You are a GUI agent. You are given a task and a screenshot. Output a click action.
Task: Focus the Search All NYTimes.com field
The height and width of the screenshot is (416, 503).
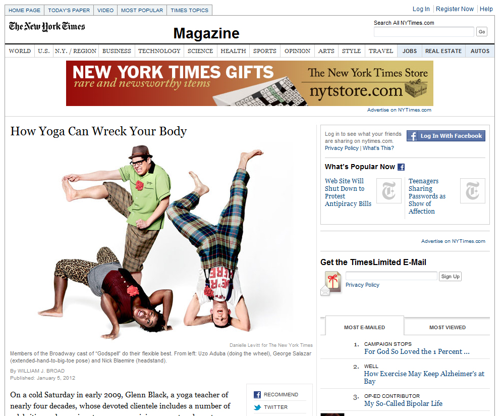click(424, 31)
